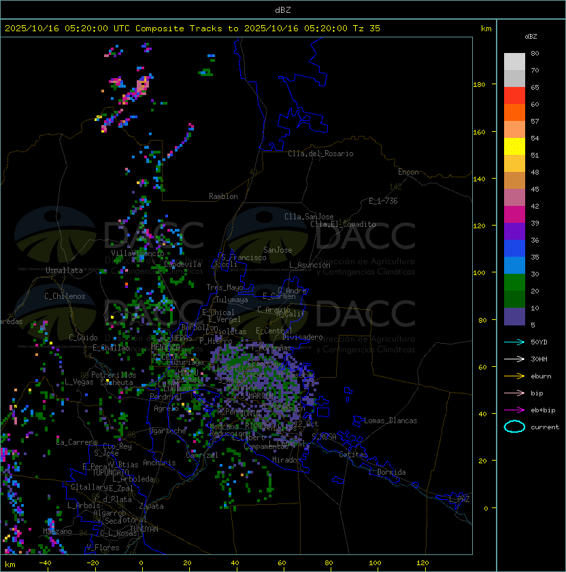This screenshot has width=566, height=572.
Task: Click the Tres_Mayo location label
Action: pos(224,287)
